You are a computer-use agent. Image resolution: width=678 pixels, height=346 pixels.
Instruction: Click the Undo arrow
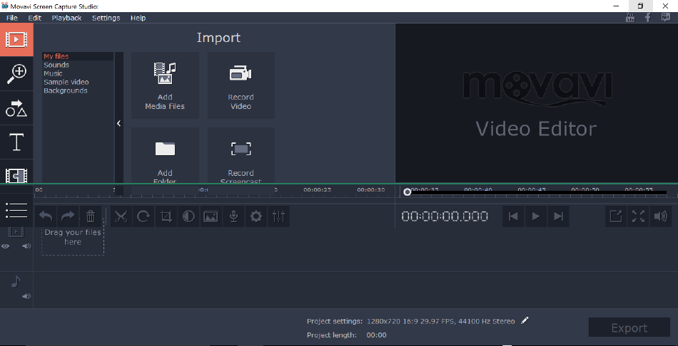46,216
